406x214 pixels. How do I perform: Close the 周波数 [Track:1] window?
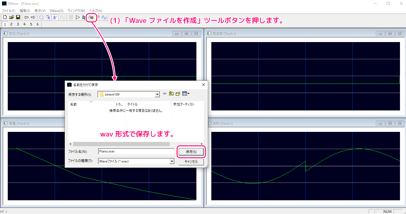coord(400,33)
